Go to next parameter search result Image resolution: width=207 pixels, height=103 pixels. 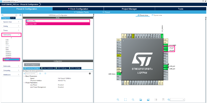click(x=45, y=74)
